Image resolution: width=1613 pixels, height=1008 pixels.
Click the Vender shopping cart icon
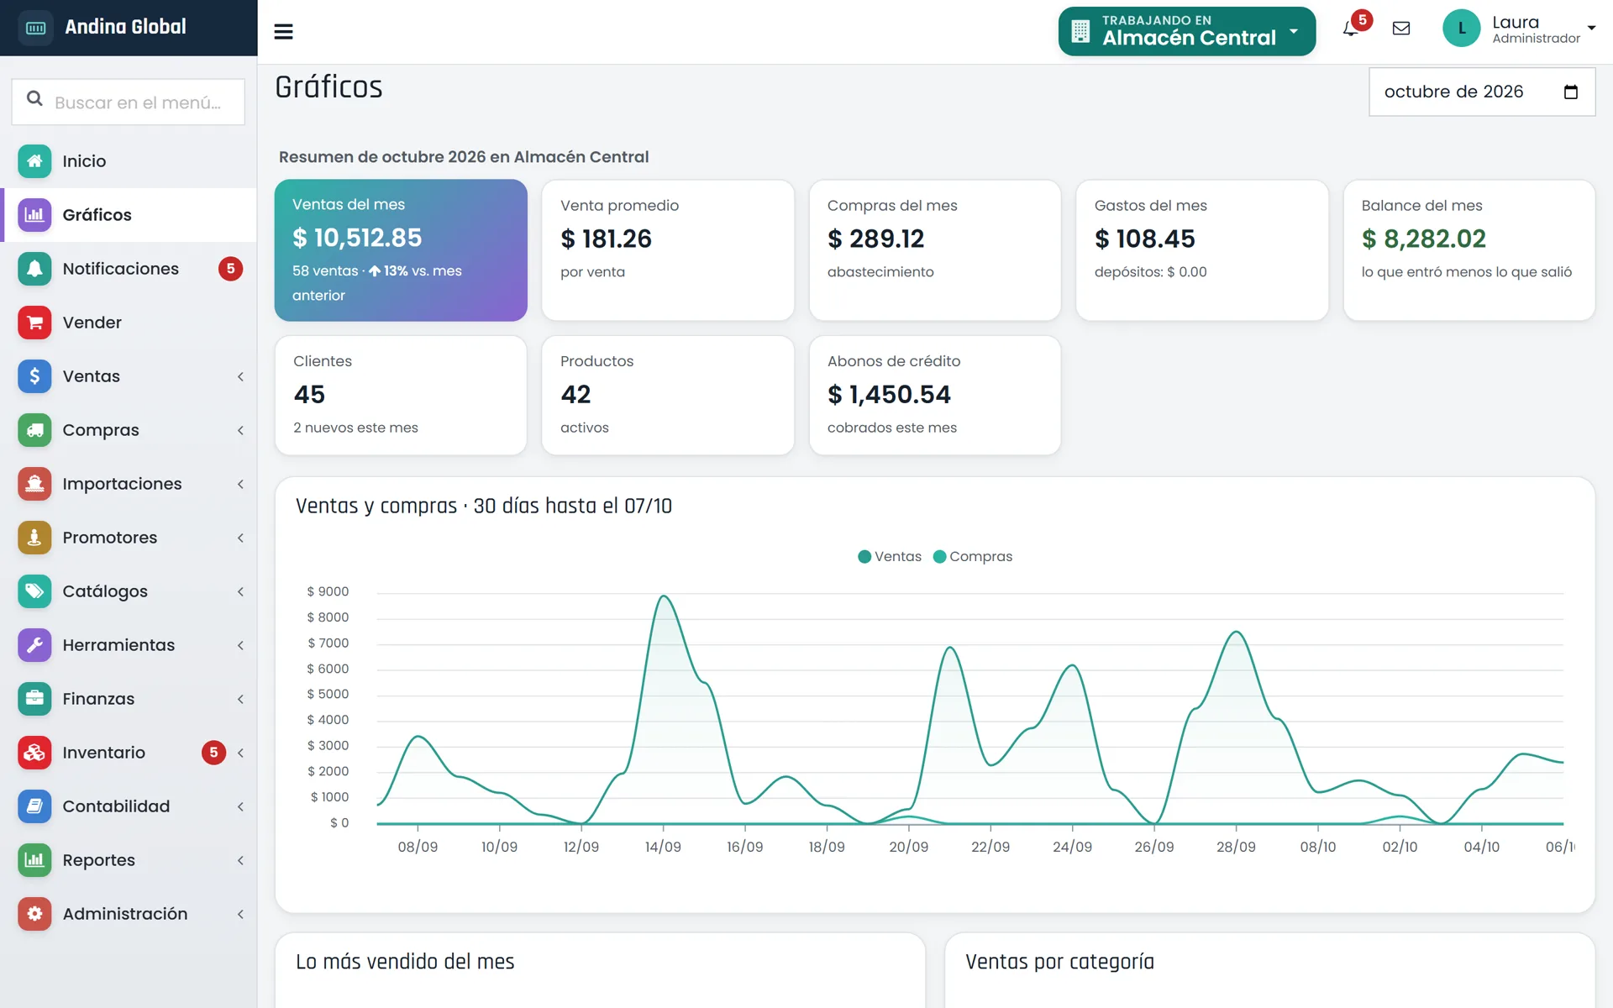click(x=34, y=323)
